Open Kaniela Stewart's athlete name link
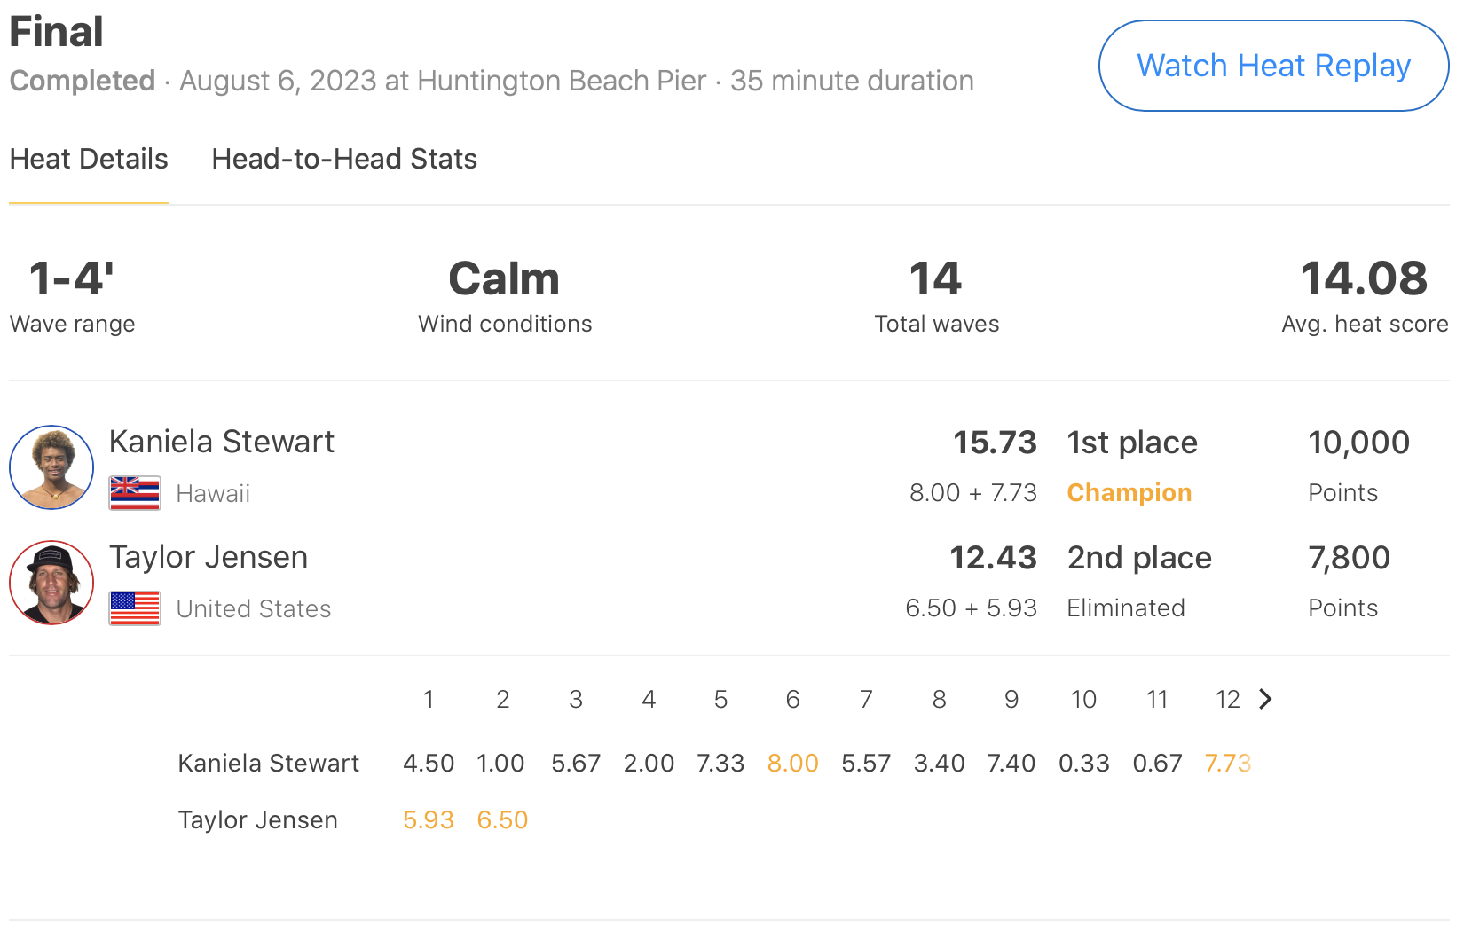This screenshot has height=933, width=1464. [222, 442]
